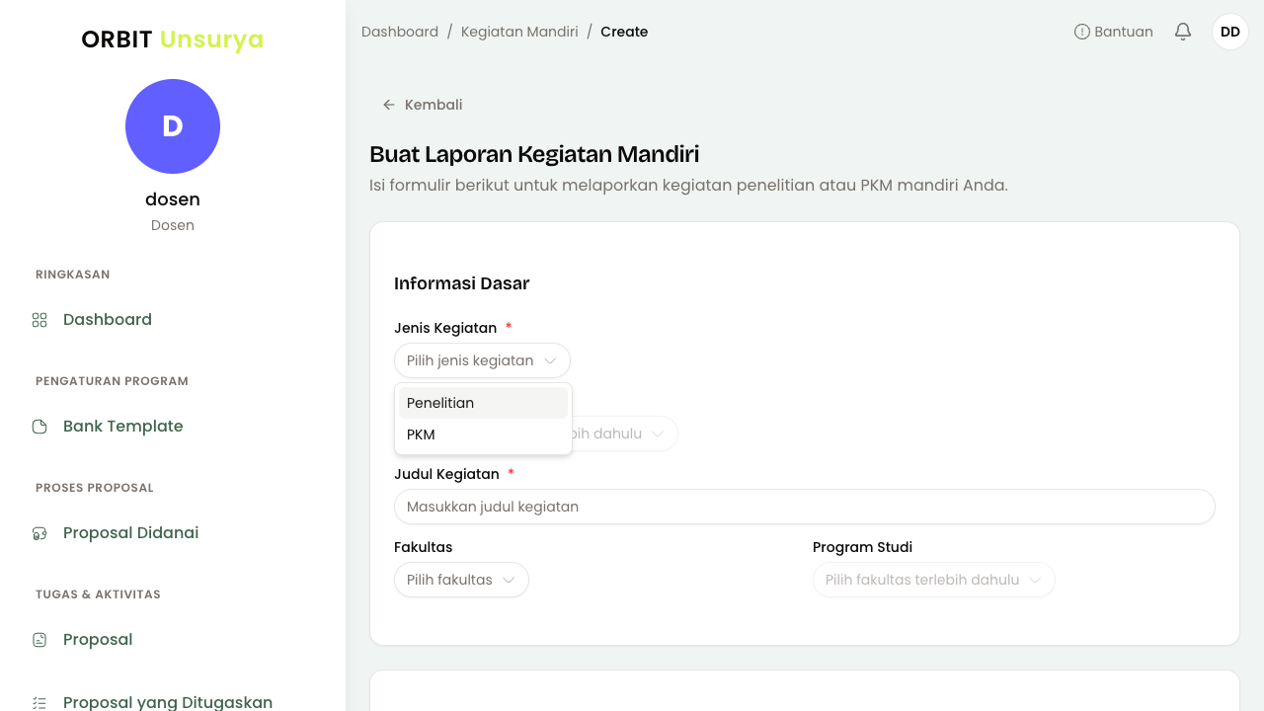The height and width of the screenshot is (711, 1264).
Task: Open Proposal yang Ditugaskan link
Action: (168, 702)
